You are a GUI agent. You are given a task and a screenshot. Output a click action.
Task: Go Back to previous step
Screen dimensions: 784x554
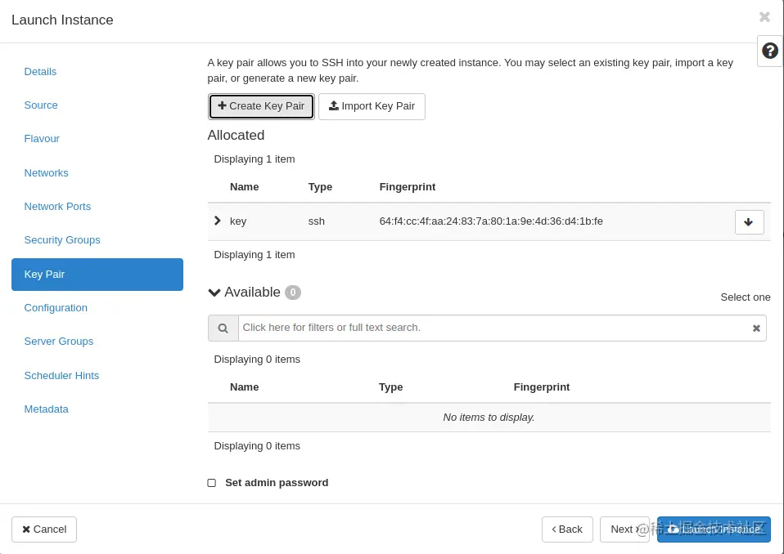click(567, 529)
